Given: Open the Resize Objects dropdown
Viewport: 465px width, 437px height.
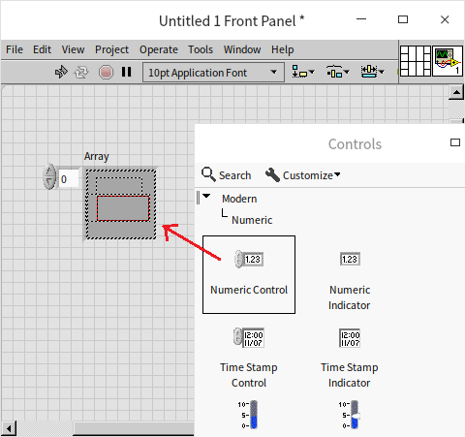Looking at the screenshot, I should click(x=372, y=72).
